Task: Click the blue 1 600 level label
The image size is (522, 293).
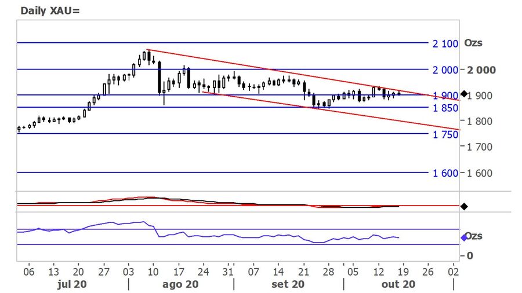Action: click(445, 173)
